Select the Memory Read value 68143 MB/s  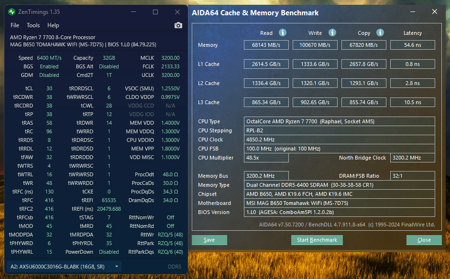[266, 45]
